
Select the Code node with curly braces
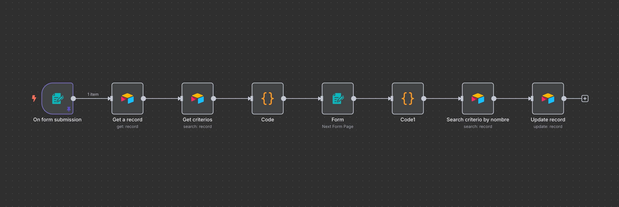[268, 99]
